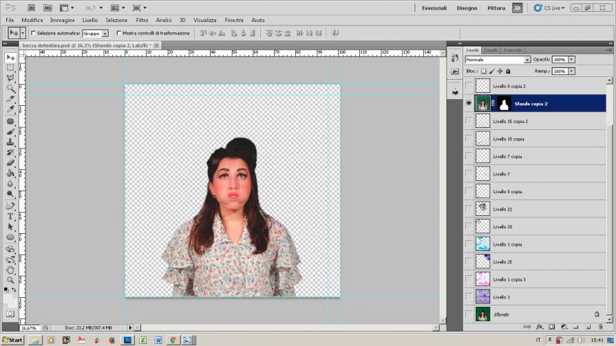Check Mostra controlli di trasformazione

click(119, 33)
